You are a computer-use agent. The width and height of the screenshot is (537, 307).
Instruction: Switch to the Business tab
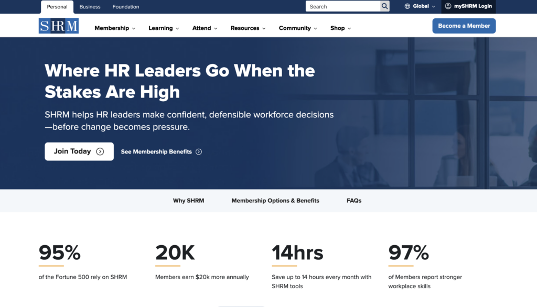(x=90, y=7)
